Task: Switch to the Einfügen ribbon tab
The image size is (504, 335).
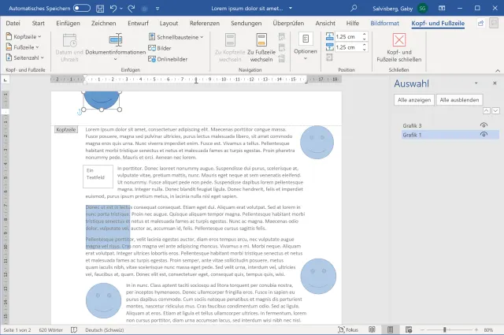Action: (68, 24)
